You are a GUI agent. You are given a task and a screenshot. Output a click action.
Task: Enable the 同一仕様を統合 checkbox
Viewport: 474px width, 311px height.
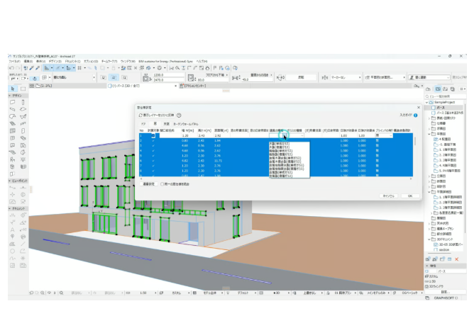tap(162, 183)
